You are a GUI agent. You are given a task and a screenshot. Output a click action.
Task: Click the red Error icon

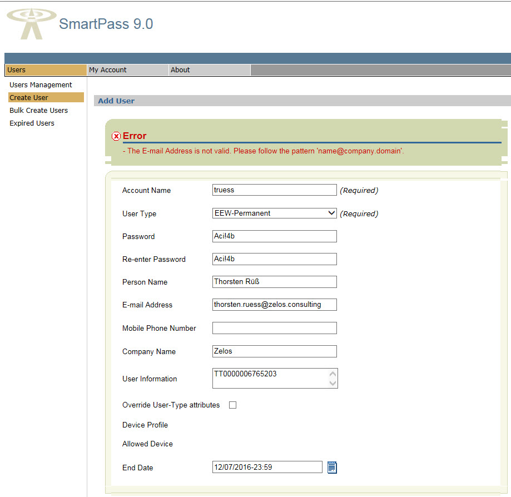click(116, 136)
